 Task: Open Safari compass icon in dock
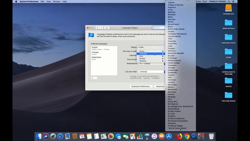click(x=60, y=136)
